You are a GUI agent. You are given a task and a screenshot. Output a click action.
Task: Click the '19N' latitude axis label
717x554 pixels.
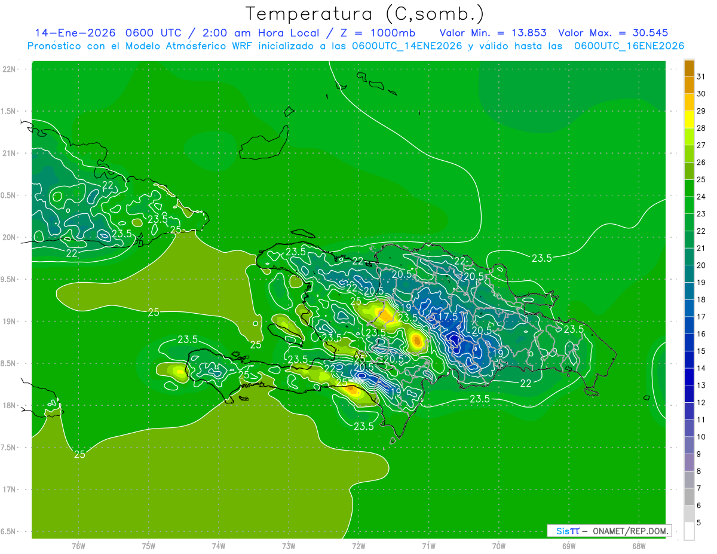[10, 321]
